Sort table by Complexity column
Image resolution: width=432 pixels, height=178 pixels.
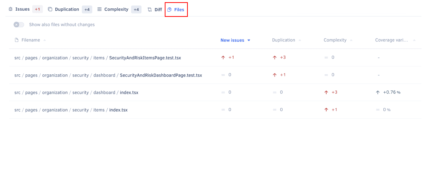tap(335, 40)
